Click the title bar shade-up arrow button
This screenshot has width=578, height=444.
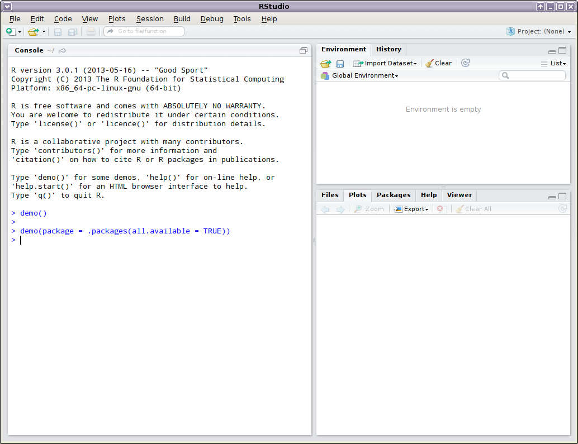(x=540, y=6)
